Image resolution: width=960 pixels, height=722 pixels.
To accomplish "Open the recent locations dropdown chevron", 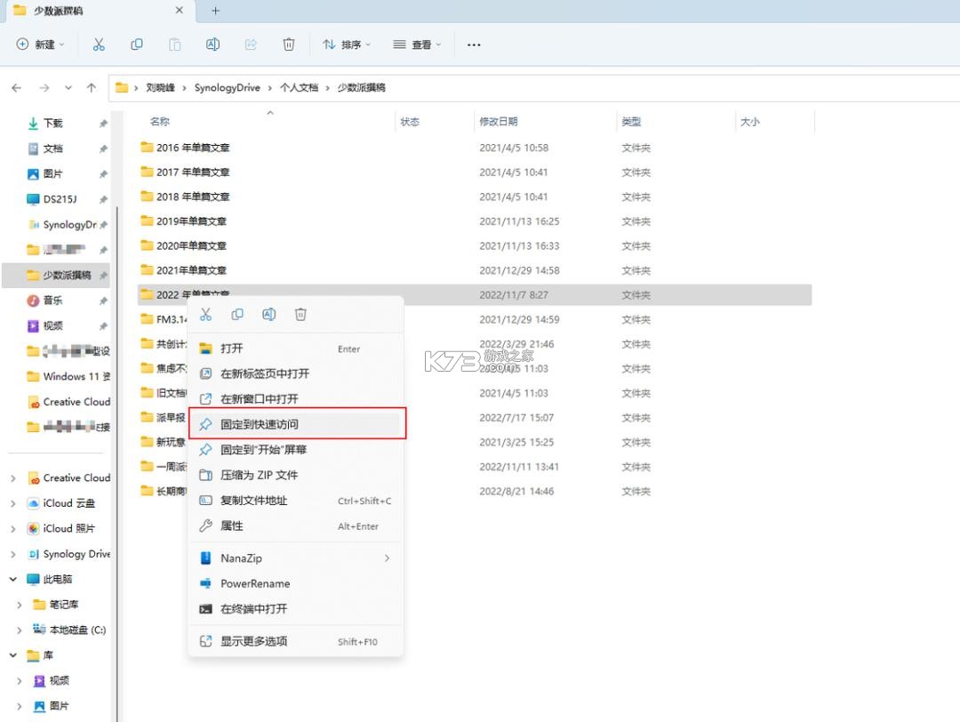I will pyautogui.click(x=68, y=87).
